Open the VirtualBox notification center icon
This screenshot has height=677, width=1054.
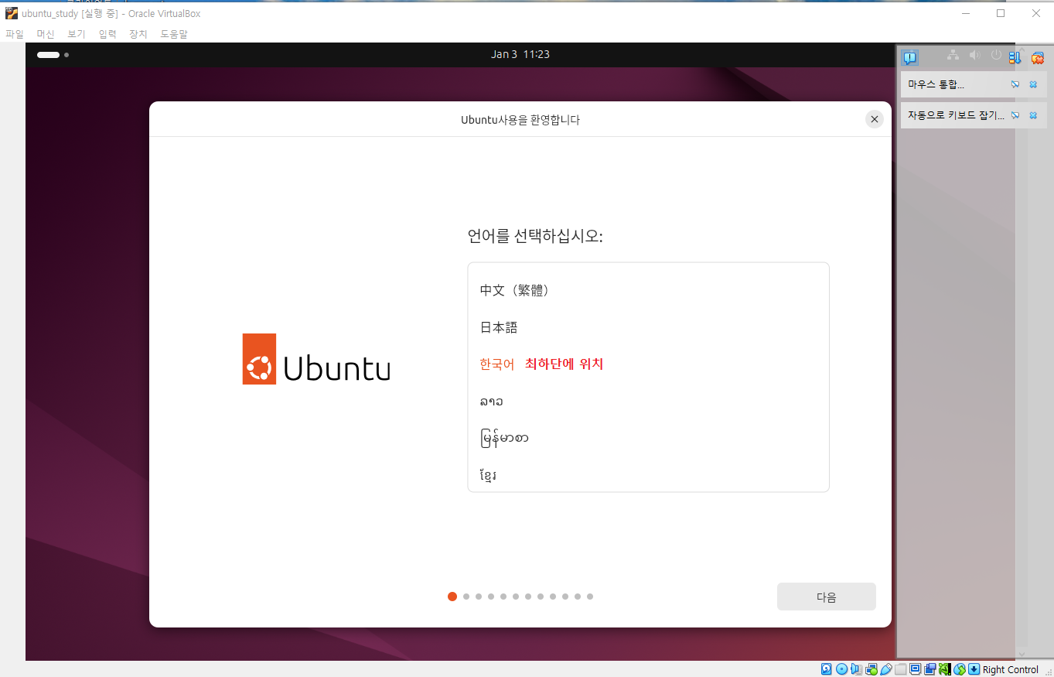click(x=909, y=57)
